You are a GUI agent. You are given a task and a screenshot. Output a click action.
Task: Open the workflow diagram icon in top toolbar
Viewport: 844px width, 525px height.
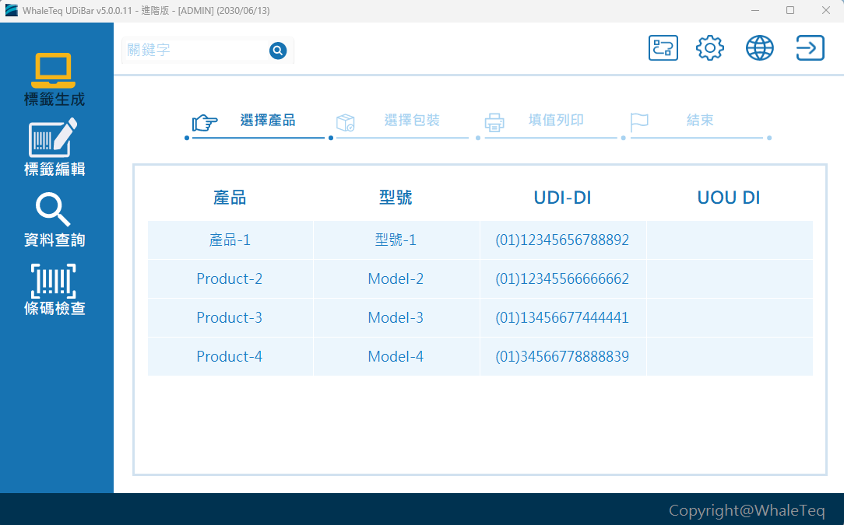click(663, 48)
